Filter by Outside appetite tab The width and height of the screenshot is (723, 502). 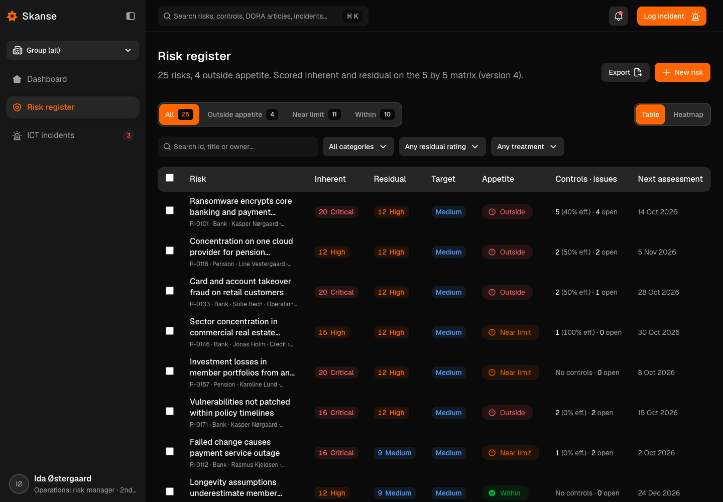coord(243,114)
